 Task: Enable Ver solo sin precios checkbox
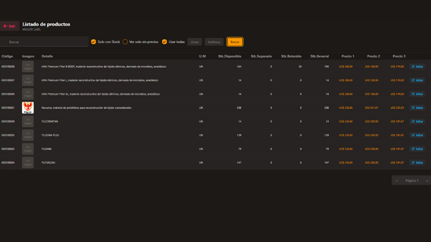(x=125, y=42)
